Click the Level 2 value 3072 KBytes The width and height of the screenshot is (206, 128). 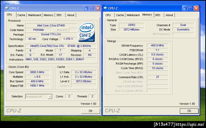(x=84, y=81)
